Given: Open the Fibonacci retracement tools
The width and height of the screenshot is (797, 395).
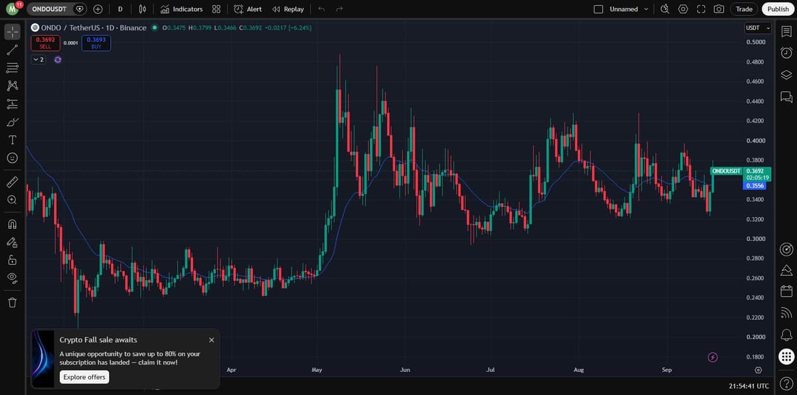Looking at the screenshot, I should 12,68.
